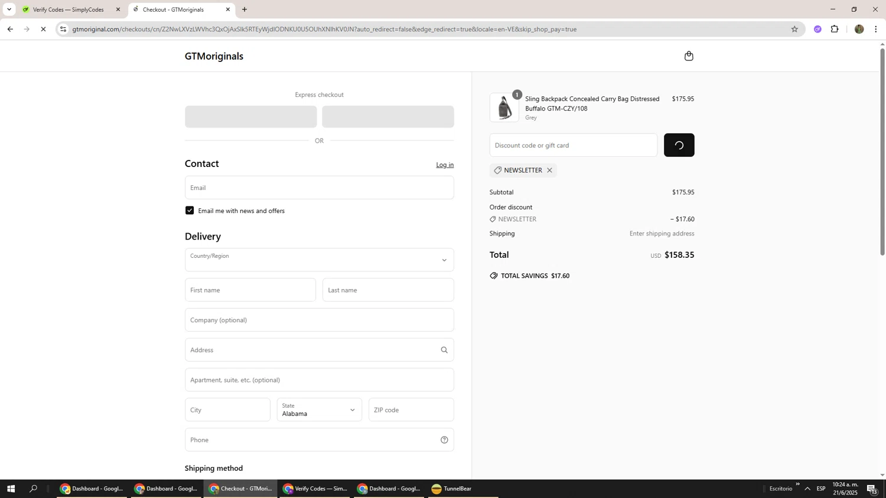886x498 pixels.
Task: Open the taskbar clock and date
Action: pyautogui.click(x=845, y=489)
